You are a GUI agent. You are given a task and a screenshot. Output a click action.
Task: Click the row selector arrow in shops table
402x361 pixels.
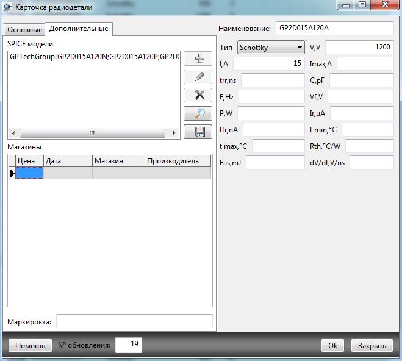tap(12, 173)
